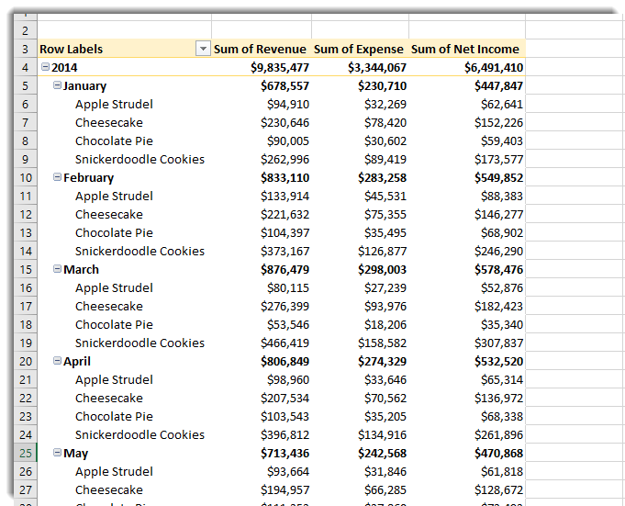Open the Row Labels filter dropdown

tap(203, 49)
